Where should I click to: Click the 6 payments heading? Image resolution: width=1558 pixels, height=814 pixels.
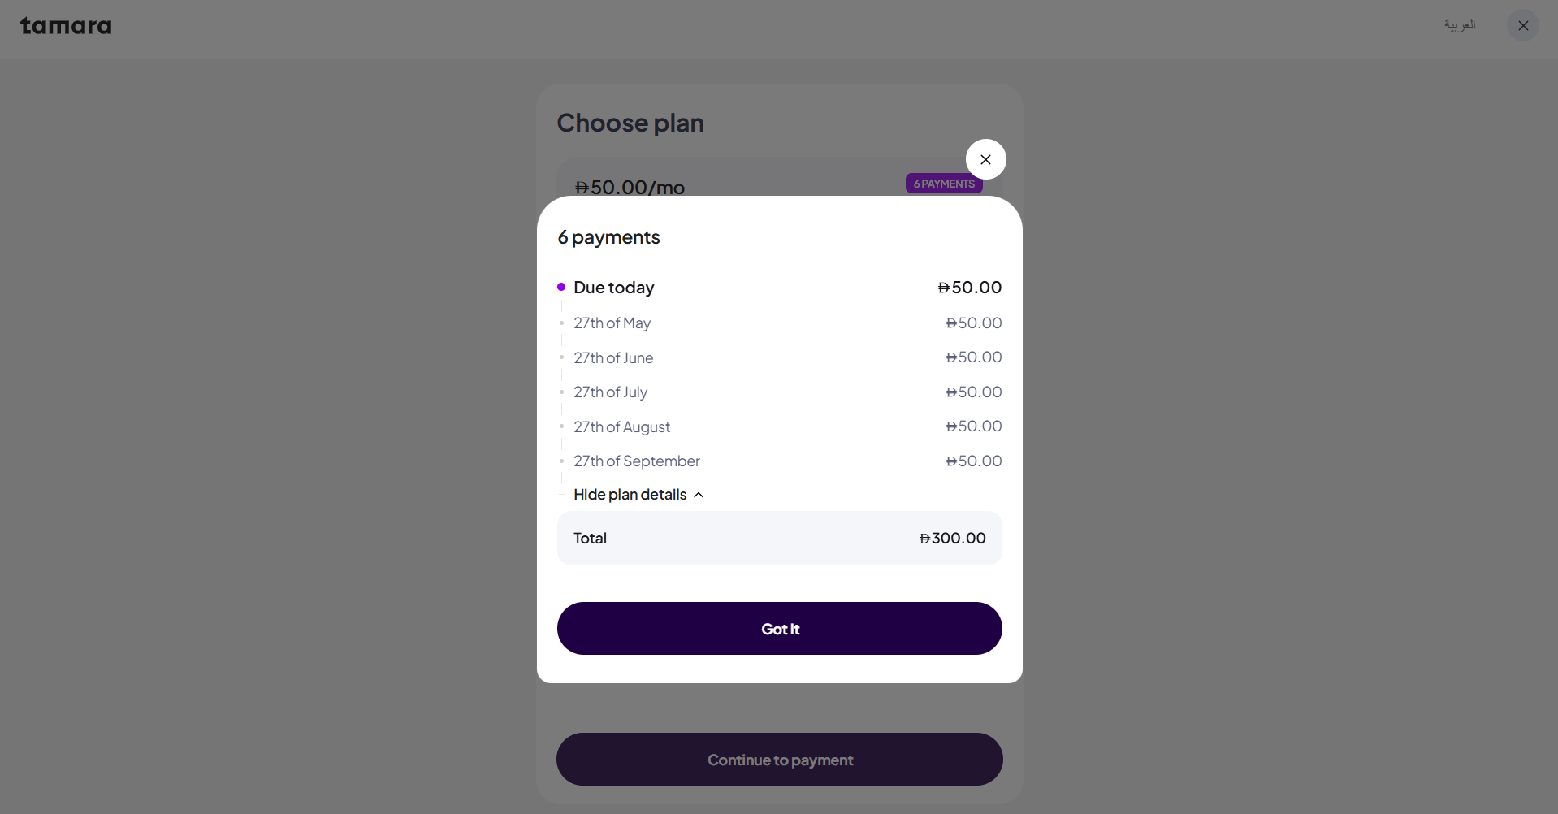pyautogui.click(x=608, y=237)
